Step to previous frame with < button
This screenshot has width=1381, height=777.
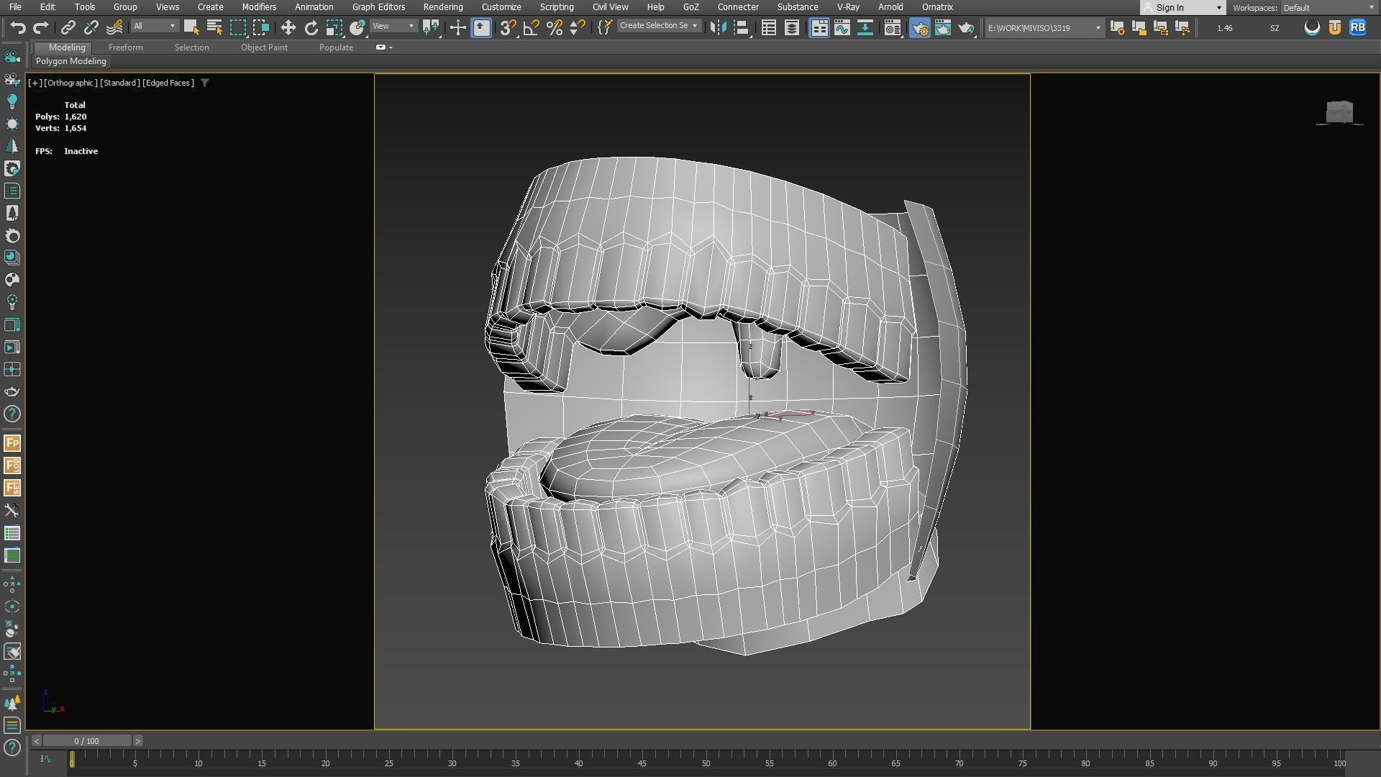point(36,741)
